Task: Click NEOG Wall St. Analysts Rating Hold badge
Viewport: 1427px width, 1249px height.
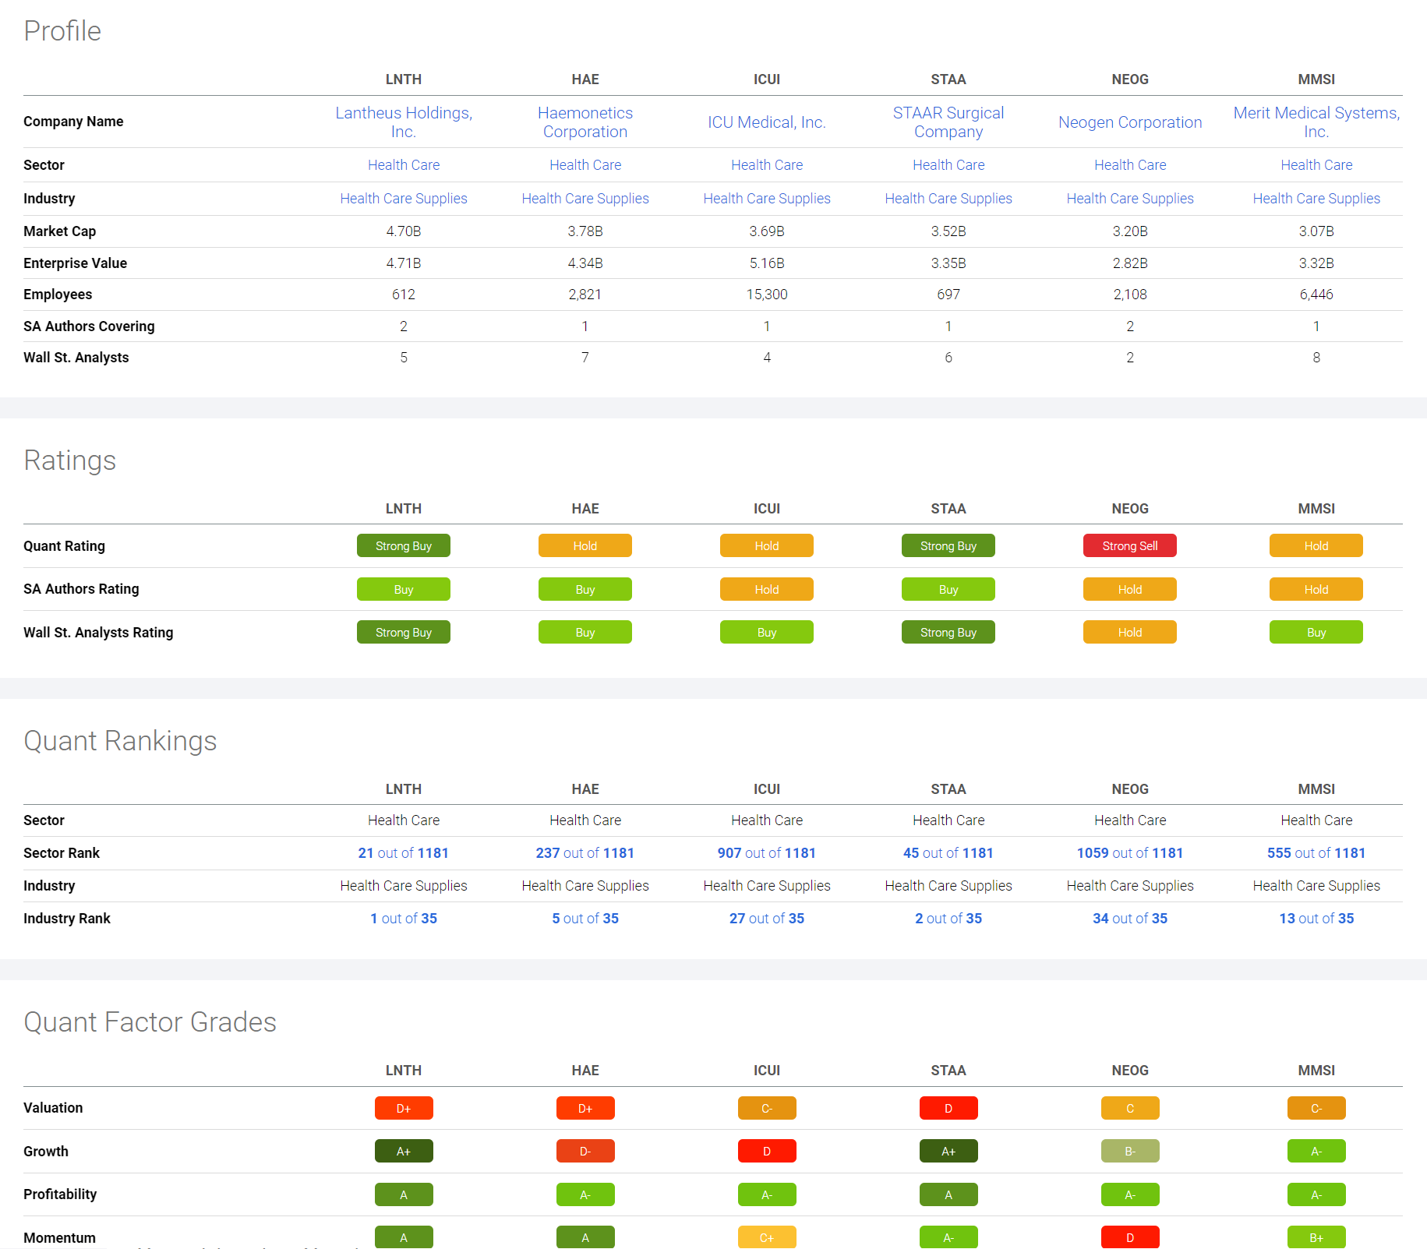Action: pos(1130,633)
